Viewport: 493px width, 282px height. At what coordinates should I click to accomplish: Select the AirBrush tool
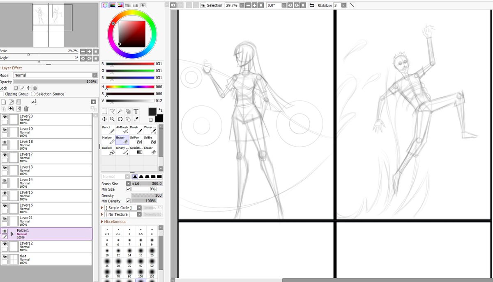point(122,129)
